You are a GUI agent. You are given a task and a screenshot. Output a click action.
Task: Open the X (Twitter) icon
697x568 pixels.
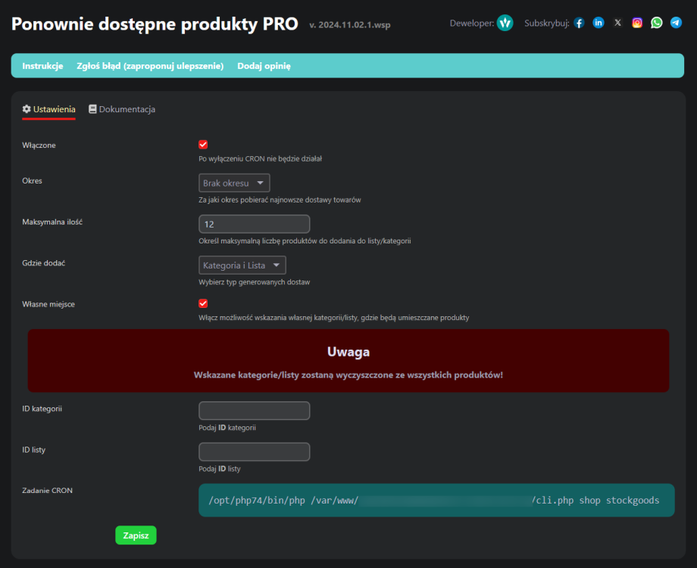(617, 23)
